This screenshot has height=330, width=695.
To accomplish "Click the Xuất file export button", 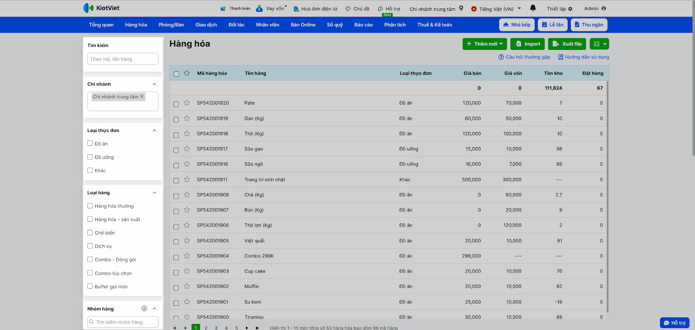I will [x=567, y=44].
